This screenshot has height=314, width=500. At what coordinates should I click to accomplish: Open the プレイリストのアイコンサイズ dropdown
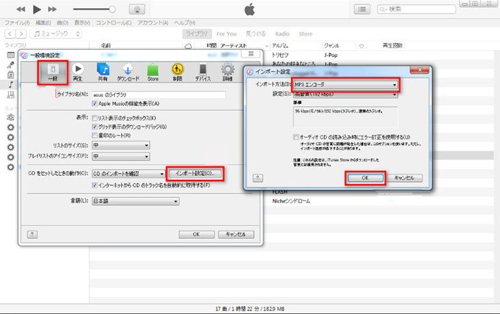[x=121, y=157]
